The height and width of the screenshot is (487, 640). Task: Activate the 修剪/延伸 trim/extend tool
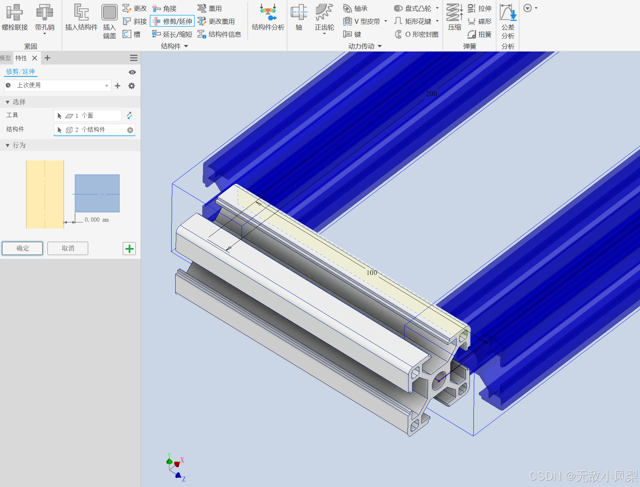pyautogui.click(x=172, y=21)
